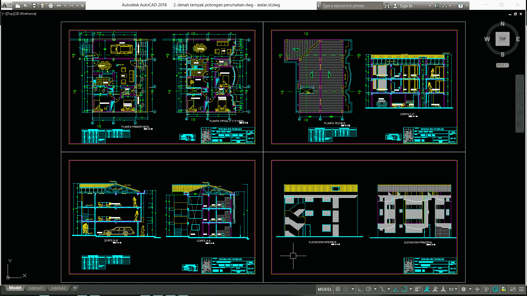Click the Sign In button
The image size is (527, 296).
[403, 6]
